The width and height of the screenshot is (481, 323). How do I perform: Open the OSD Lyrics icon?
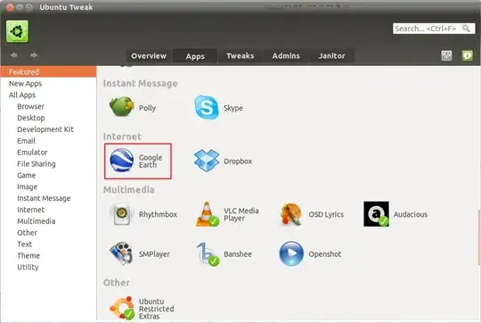290,214
